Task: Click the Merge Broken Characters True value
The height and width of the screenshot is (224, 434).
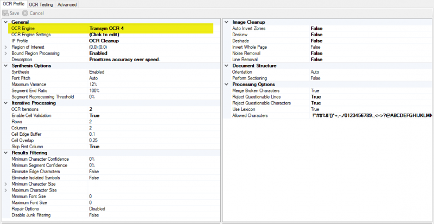Action: click(x=315, y=90)
